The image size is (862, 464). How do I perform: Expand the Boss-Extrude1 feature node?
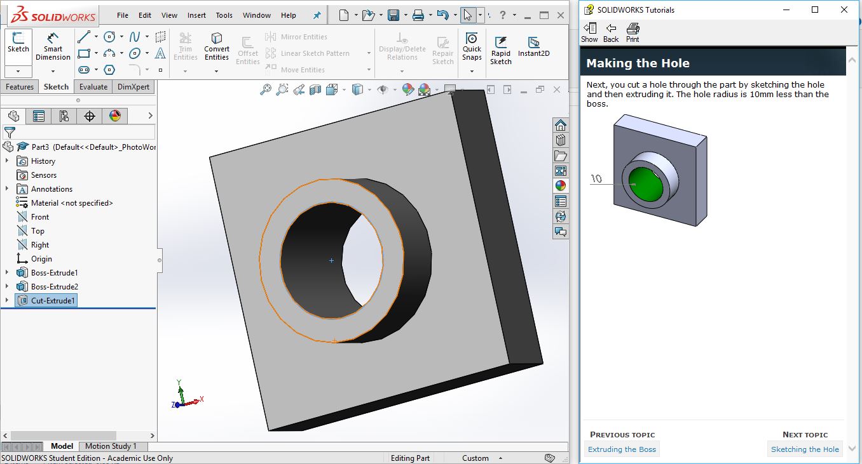[7, 272]
